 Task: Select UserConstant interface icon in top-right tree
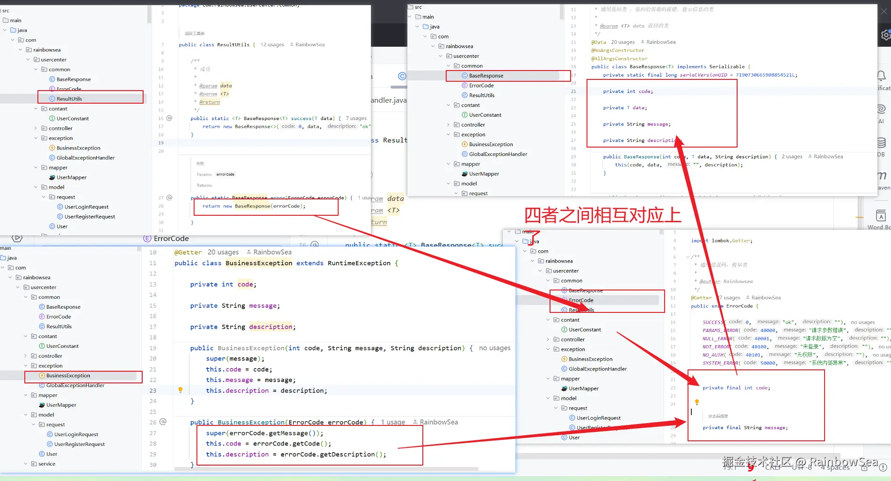click(465, 115)
